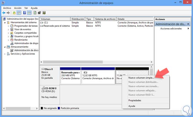Screen dimensions: 193x117
Task: Open the Help question mark toolbar icon
Action: click(25, 13)
